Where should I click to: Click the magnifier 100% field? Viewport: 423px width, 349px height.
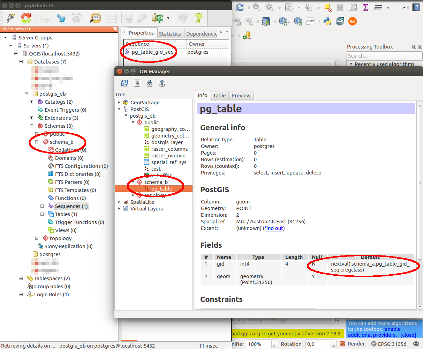click(x=258, y=344)
